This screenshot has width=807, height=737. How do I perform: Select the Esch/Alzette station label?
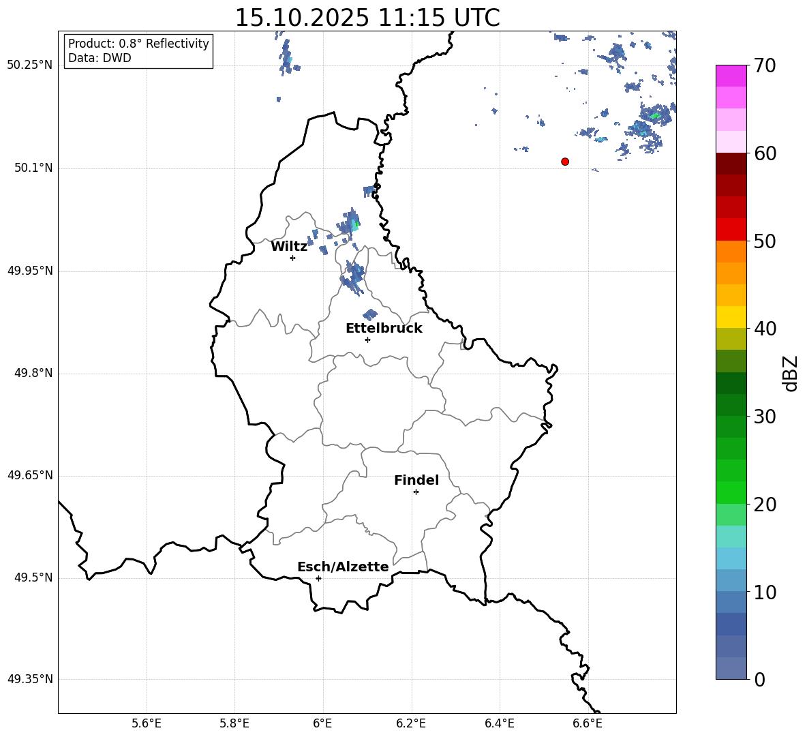343,567
